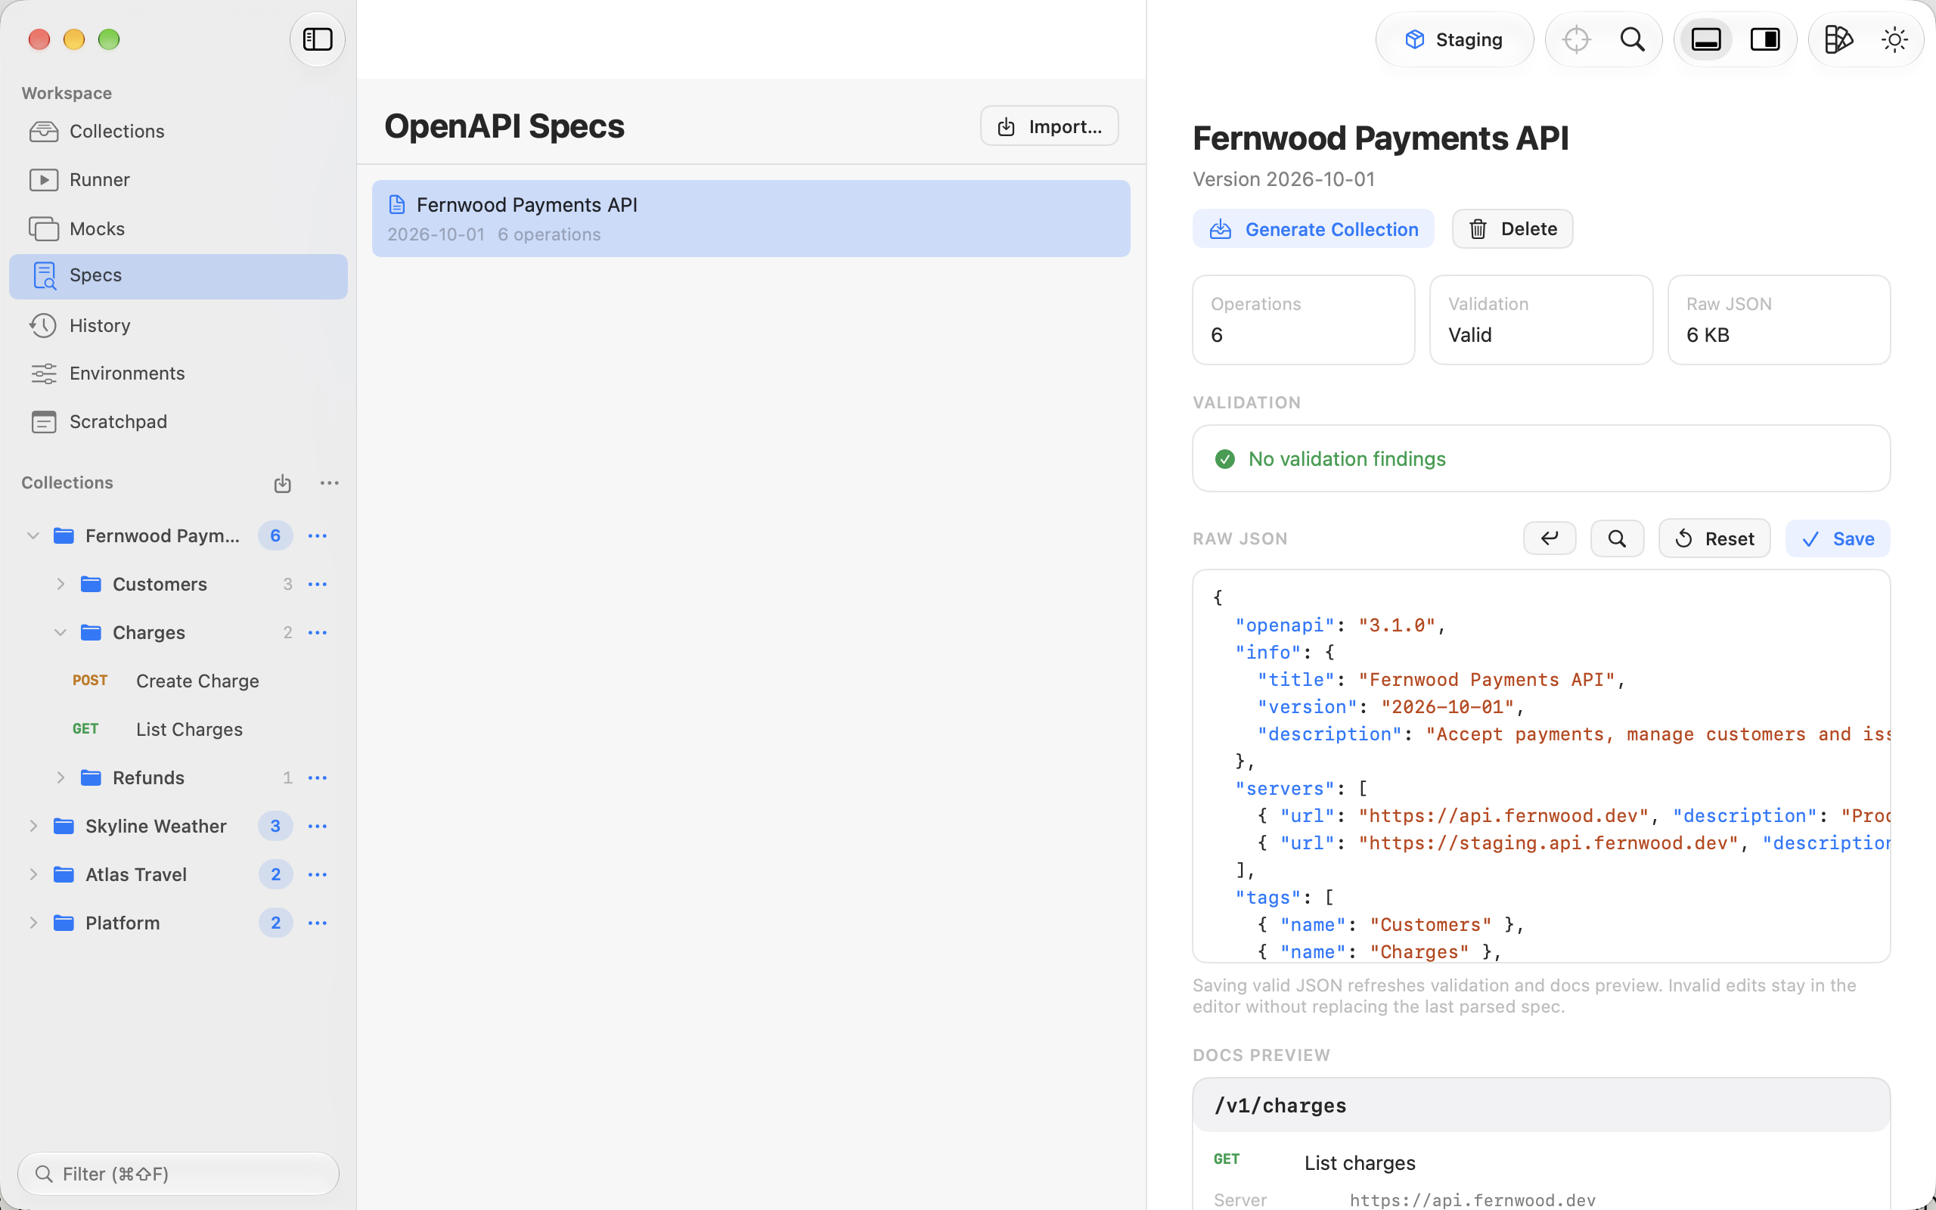Expand the Skyline Weather collection

[33, 826]
